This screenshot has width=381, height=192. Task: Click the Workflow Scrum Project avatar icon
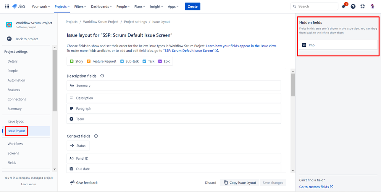[9, 25]
